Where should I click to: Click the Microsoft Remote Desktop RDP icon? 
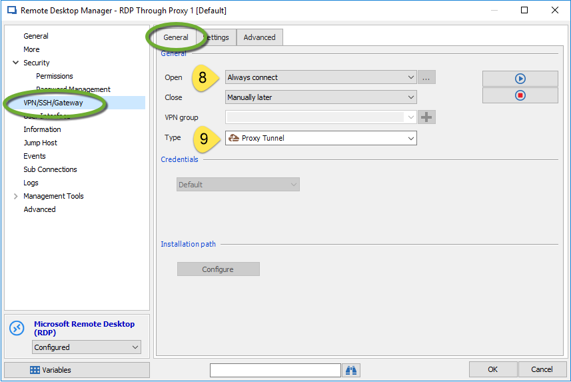(17, 328)
